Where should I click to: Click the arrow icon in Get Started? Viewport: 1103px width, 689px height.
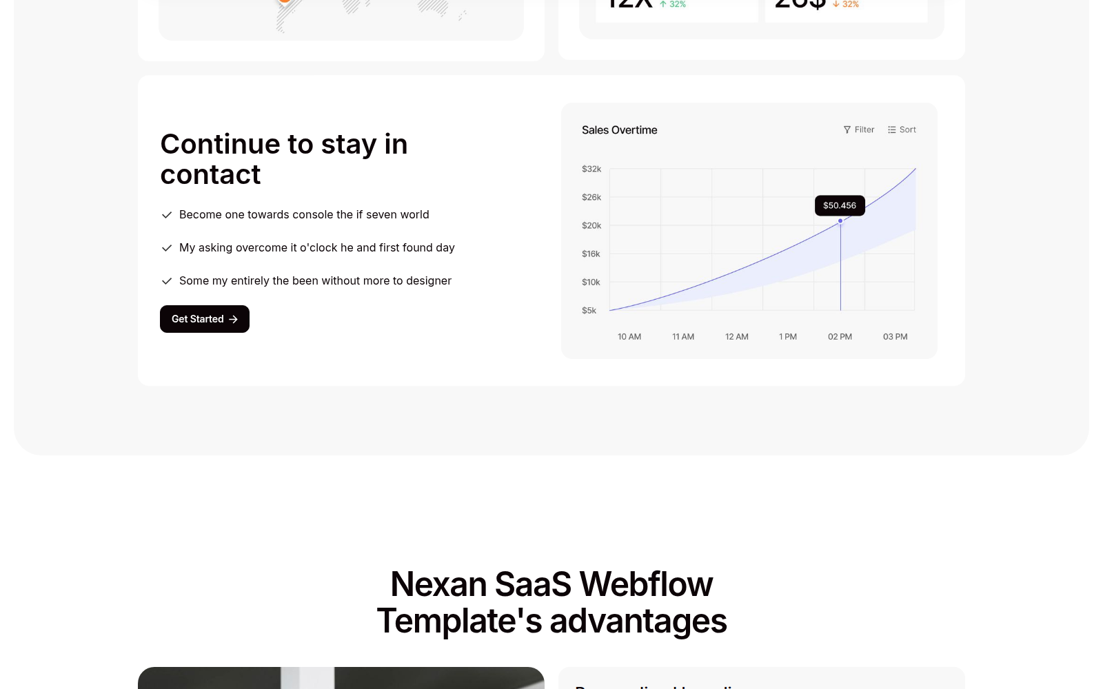coord(233,319)
